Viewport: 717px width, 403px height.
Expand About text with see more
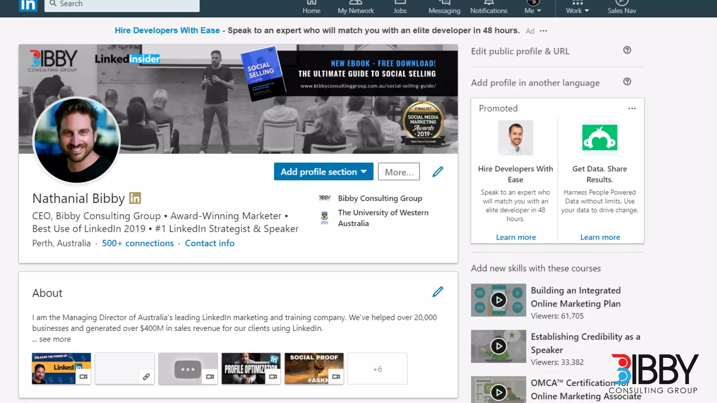click(55, 339)
